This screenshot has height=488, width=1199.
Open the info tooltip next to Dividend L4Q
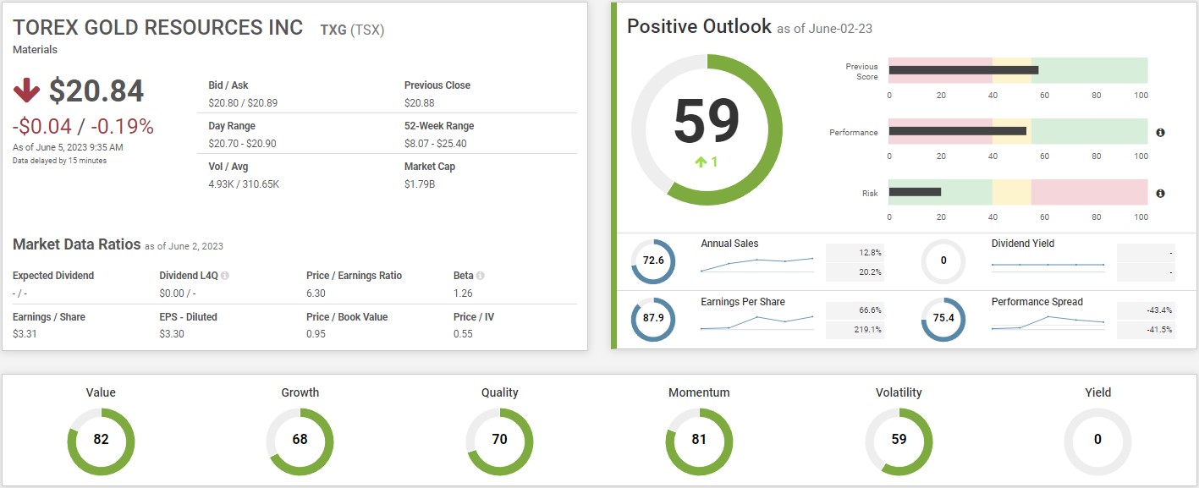coord(225,276)
